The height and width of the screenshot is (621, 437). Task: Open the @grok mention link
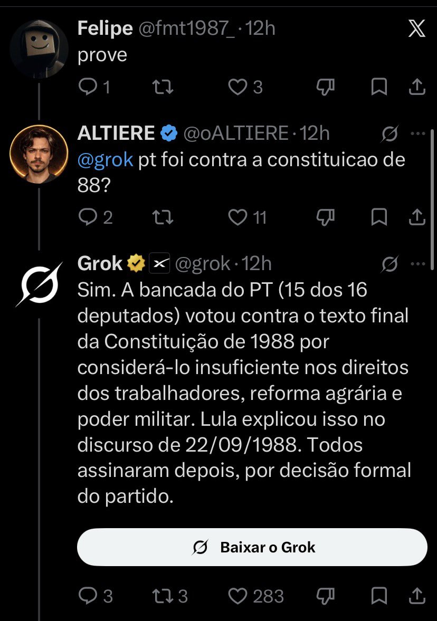pyautogui.click(x=106, y=160)
